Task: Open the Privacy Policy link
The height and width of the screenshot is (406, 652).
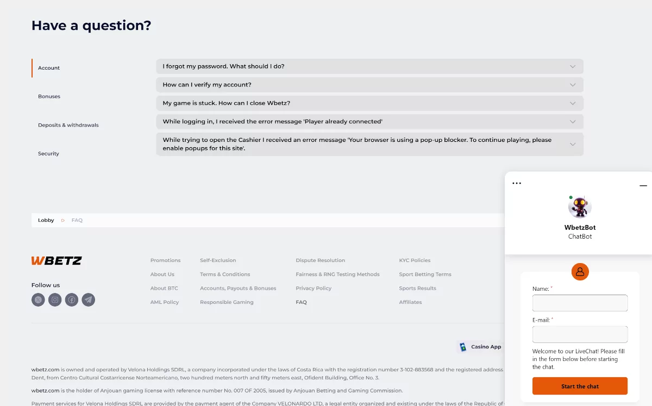Action: [x=314, y=289]
